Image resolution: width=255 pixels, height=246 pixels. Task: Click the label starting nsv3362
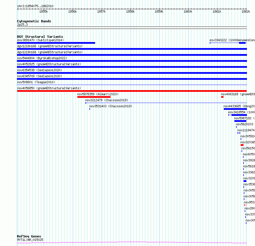pyautogui.click(x=249, y=172)
